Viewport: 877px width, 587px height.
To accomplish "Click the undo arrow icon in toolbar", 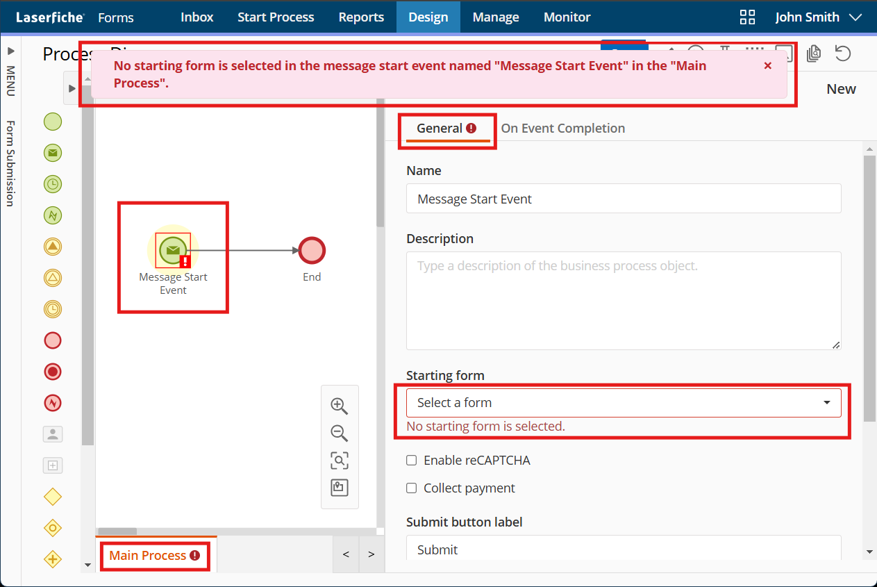I will pyautogui.click(x=842, y=53).
